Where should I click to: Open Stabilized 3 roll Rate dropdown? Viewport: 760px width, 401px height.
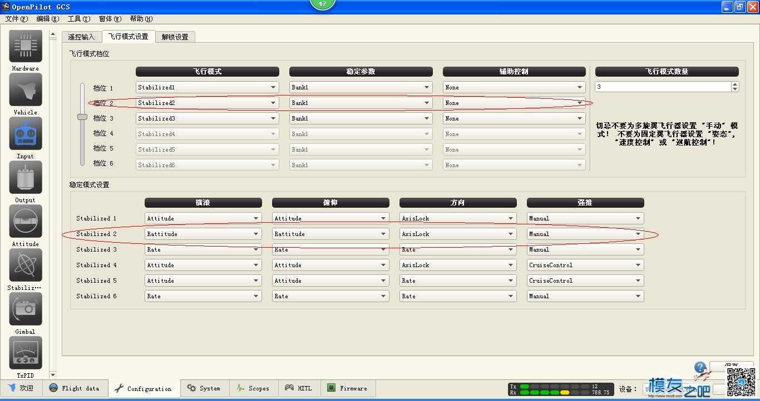point(203,249)
